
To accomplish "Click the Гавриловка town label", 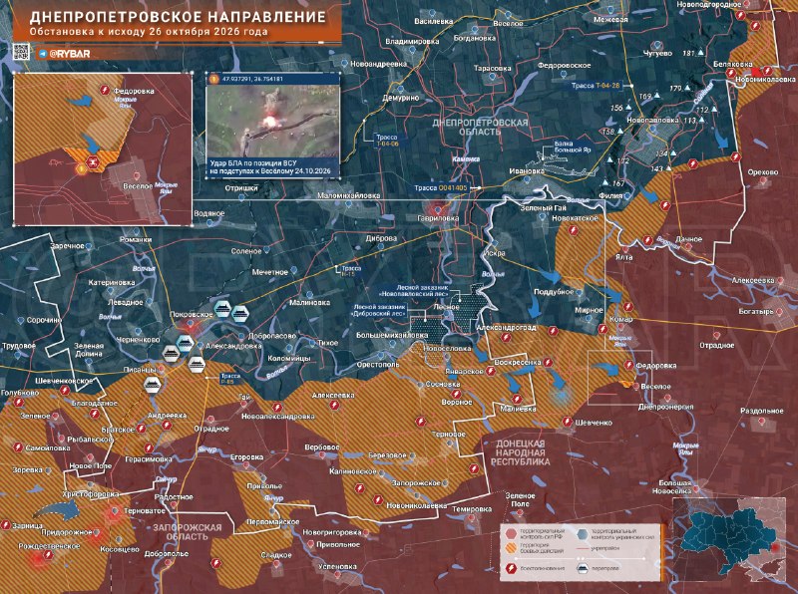I will click(x=438, y=218).
